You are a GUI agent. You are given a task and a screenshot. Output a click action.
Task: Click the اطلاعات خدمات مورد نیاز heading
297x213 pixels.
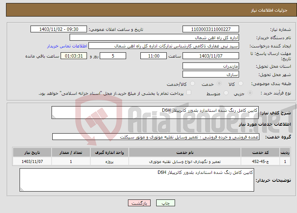click(265, 124)
